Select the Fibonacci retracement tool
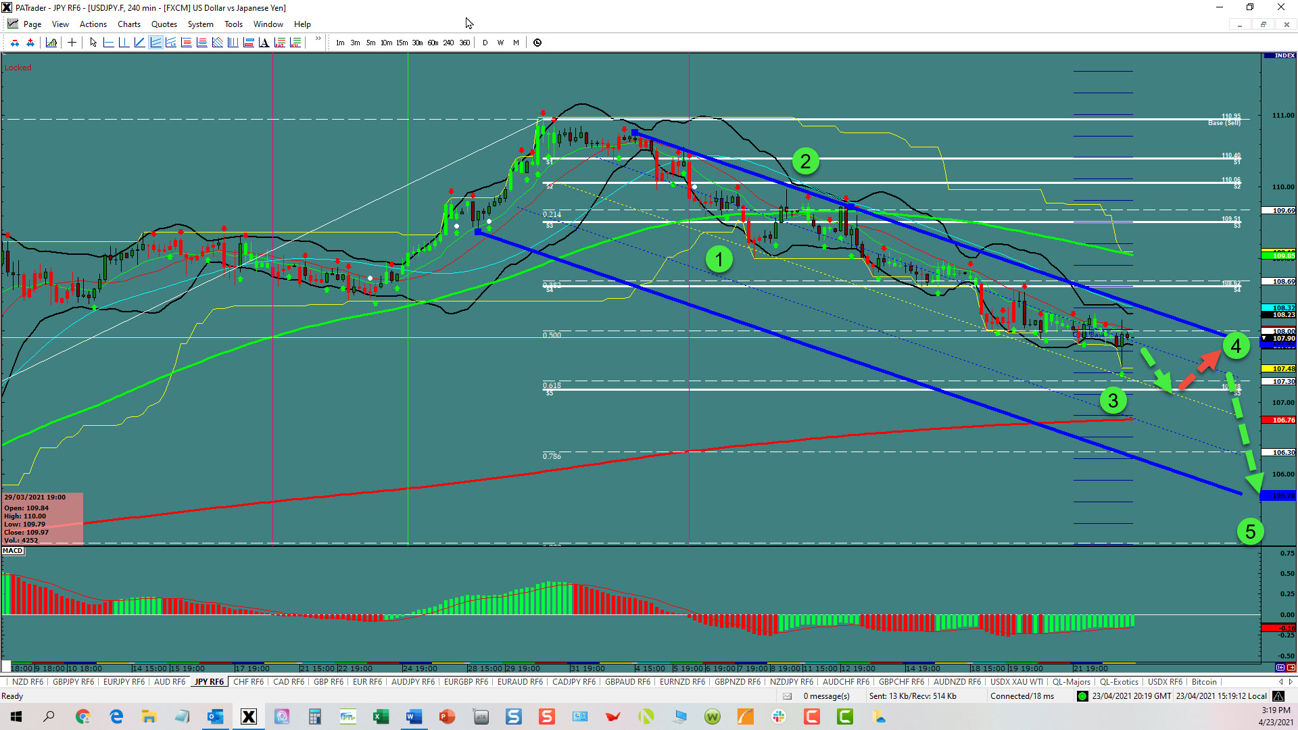The height and width of the screenshot is (730, 1298). tap(187, 43)
